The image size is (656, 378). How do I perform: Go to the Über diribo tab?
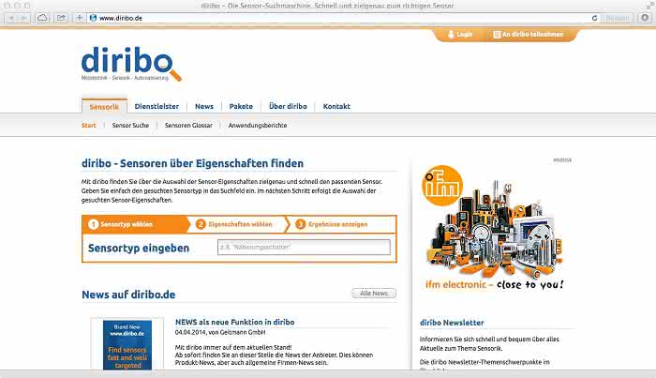(288, 106)
